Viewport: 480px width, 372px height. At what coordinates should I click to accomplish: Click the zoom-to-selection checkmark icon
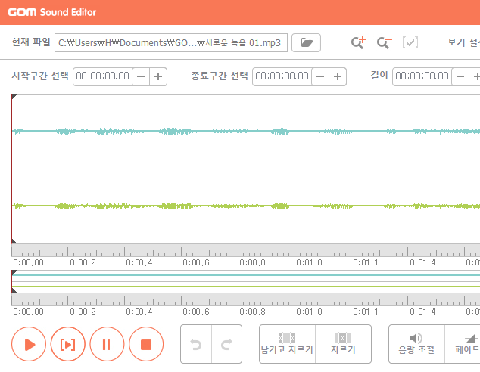click(x=410, y=42)
